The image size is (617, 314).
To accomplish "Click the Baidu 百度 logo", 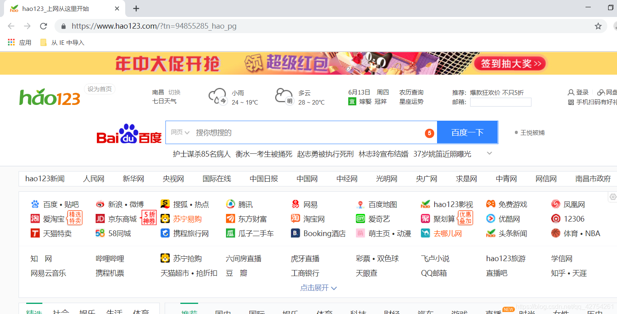I will pyautogui.click(x=129, y=134).
